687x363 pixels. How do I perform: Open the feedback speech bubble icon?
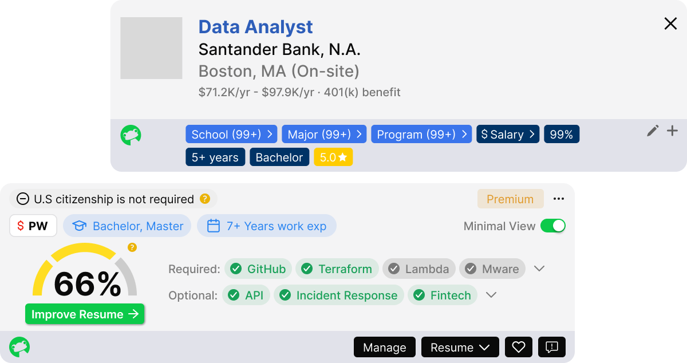(551, 347)
